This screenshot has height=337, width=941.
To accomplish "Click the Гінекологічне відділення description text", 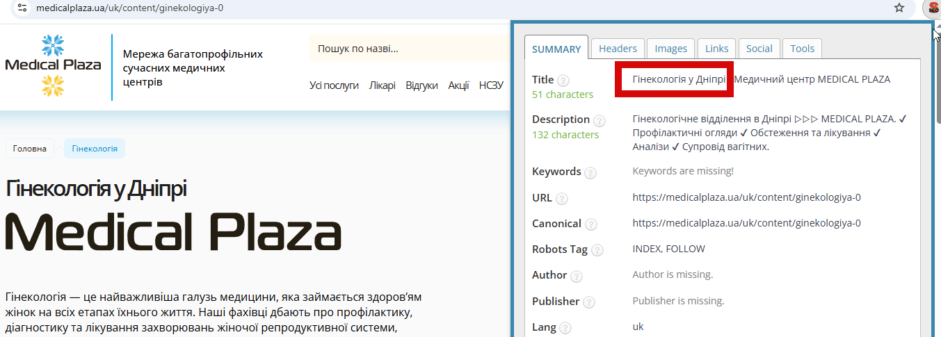I will point(770,133).
